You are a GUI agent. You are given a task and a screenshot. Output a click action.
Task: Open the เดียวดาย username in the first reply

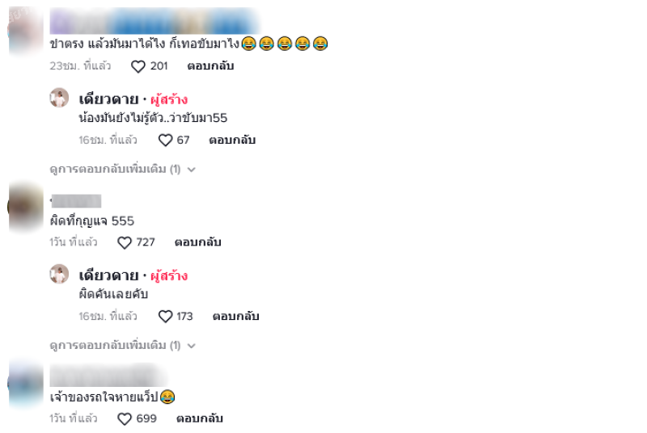pyautogui.click(x=109, y=99)
